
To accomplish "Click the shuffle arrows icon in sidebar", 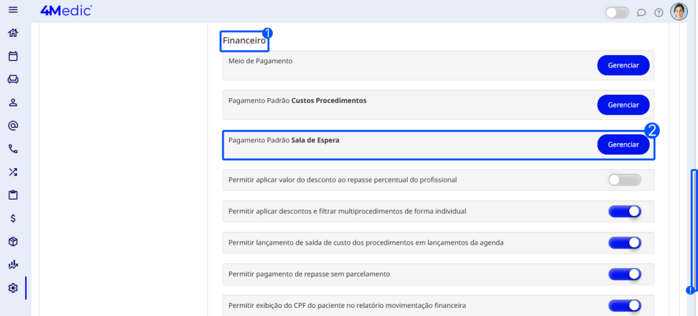I will pos(13,172).
